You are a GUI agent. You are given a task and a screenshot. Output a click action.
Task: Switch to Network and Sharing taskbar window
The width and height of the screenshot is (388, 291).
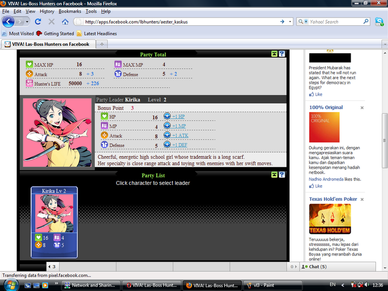click(x=91, y=285)
